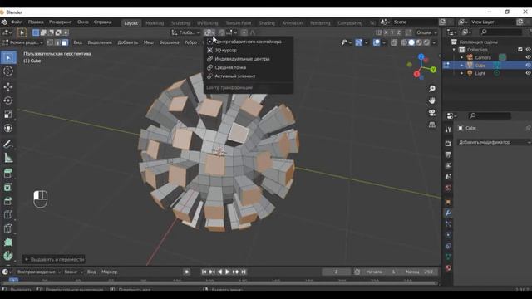Toggle the auto keying record button
Image resolution: width=532 pixels, height=299 pixels.
(x=186, y=272)
